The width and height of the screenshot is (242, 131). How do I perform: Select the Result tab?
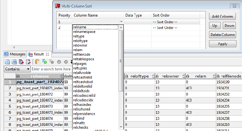coord(39,54)
